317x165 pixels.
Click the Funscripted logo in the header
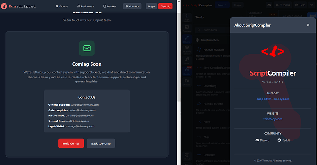18,6
